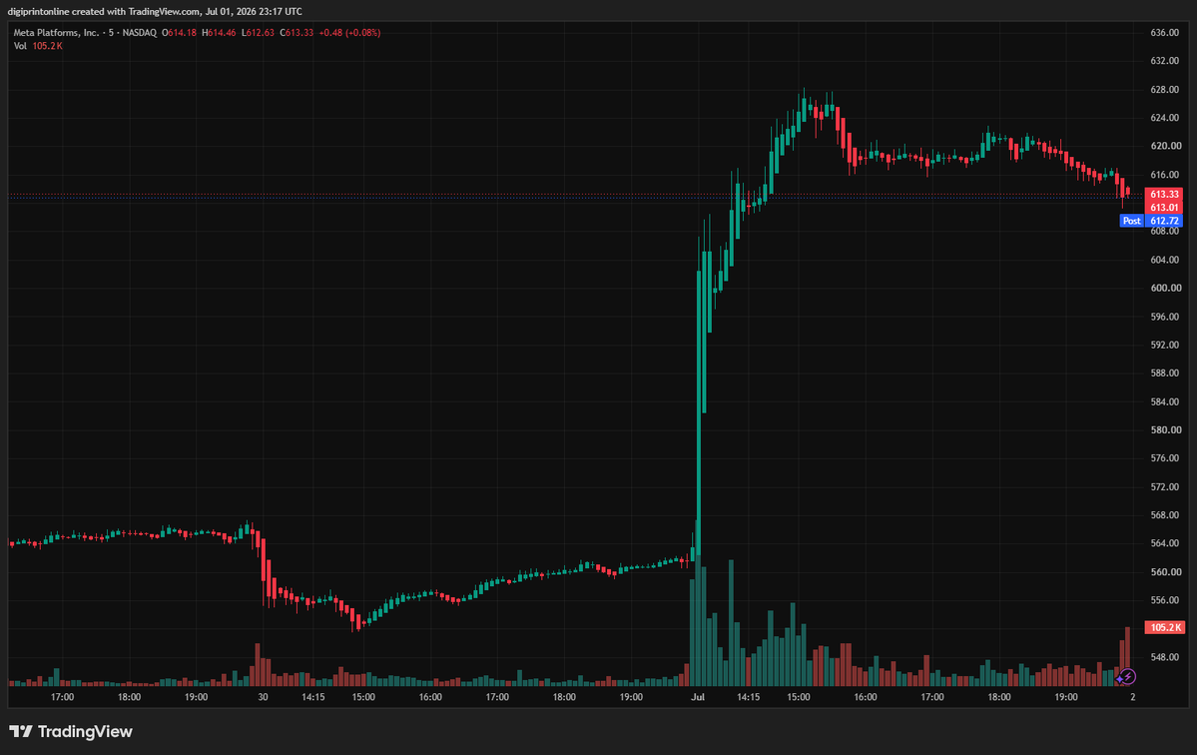Click the 548.00 price axis label
This screenshot has height=755, width=1197.
tap(1165, 657)
